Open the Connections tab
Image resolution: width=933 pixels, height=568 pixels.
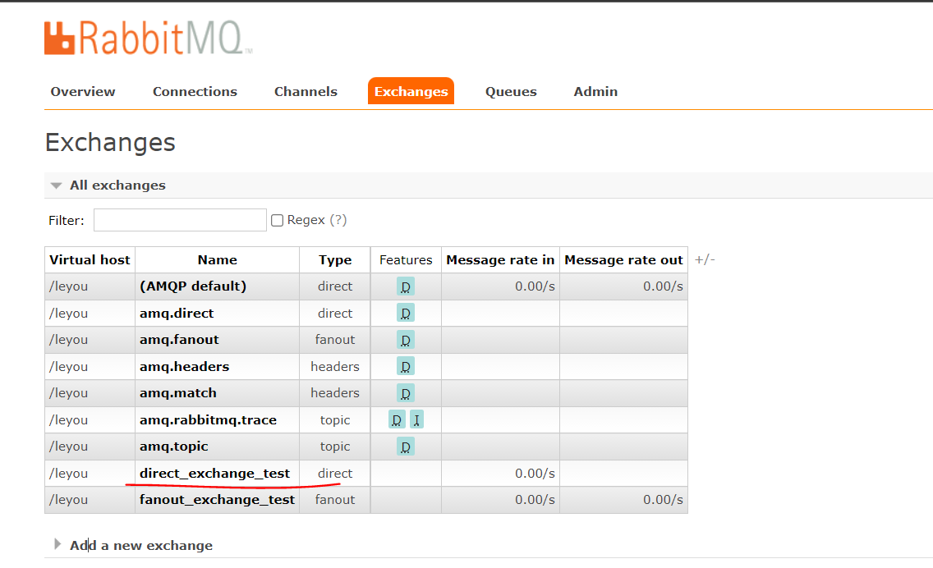(x=195, y=92)
